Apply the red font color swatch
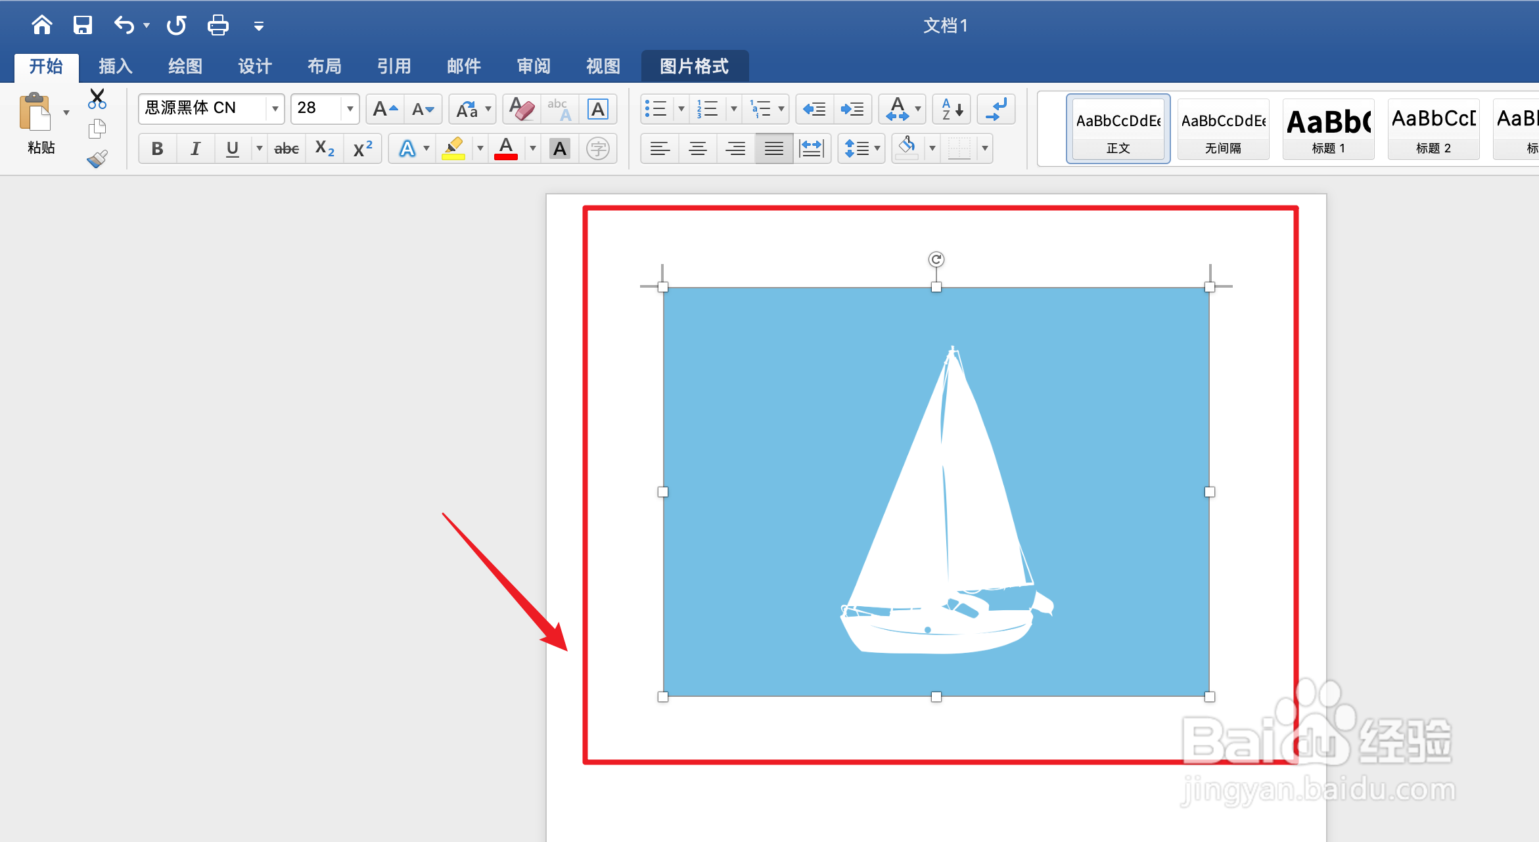This screenshot has height=842, width=1539. [x=505, y=148]
